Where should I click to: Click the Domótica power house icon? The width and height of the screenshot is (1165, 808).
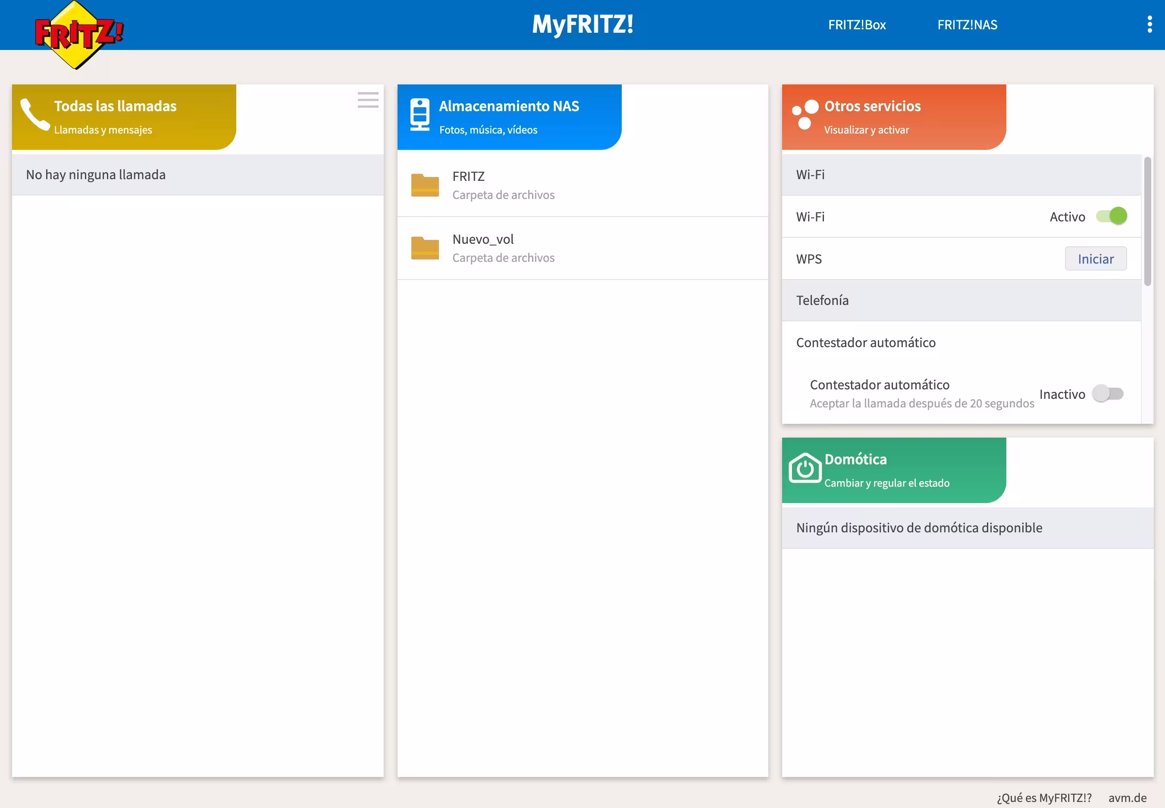point(805,468)
